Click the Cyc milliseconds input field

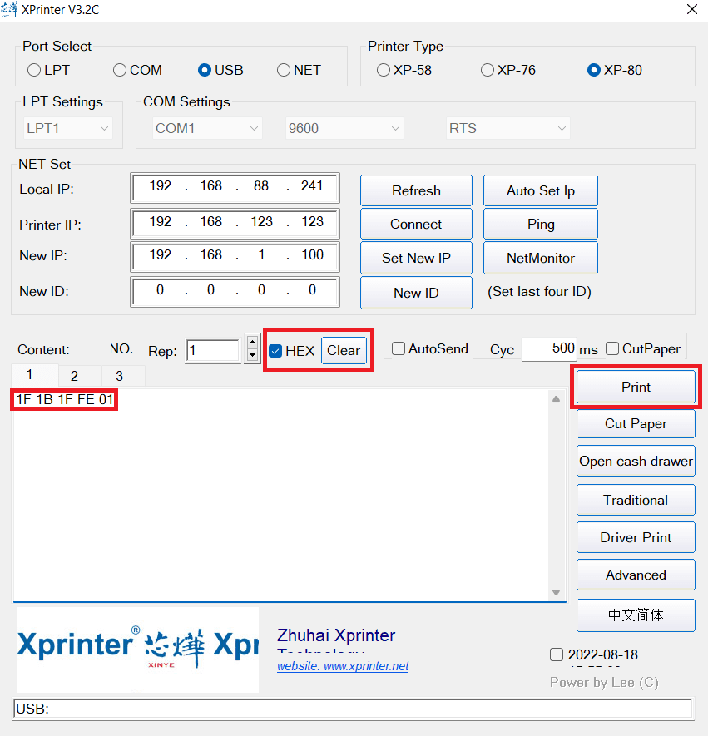(x=549, y=349)
